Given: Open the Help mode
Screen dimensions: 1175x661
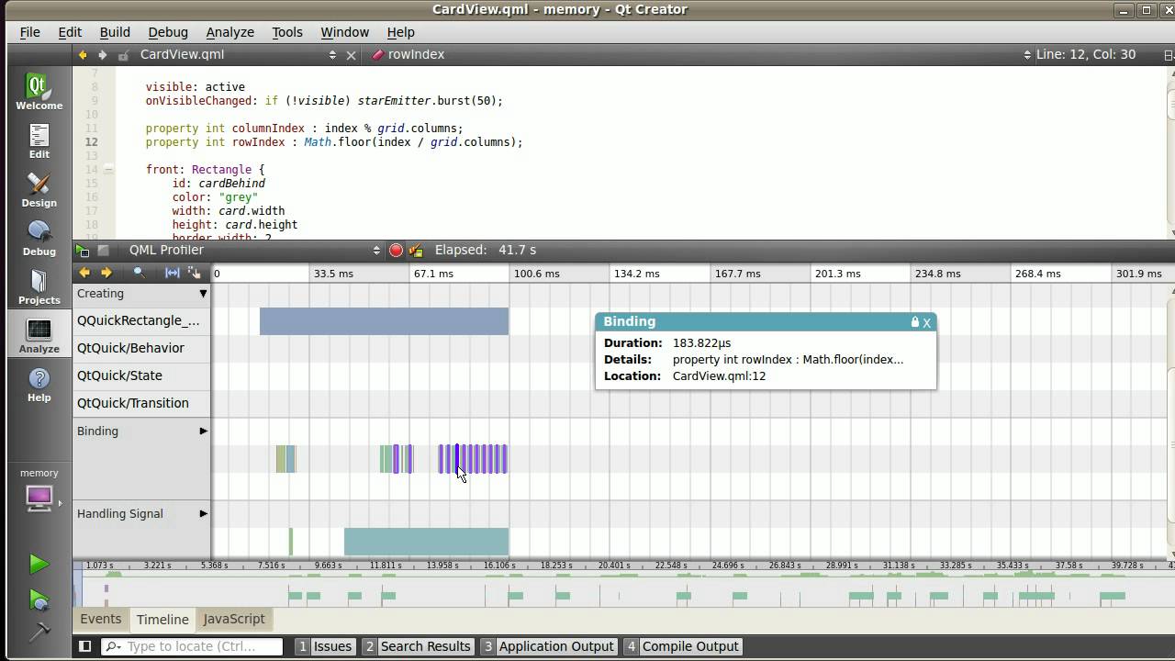Looking at the screenshot, I should (x=39, y=385).
